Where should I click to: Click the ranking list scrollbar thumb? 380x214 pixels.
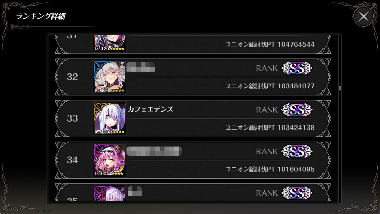pyautogui.click(x=340, y=88)
